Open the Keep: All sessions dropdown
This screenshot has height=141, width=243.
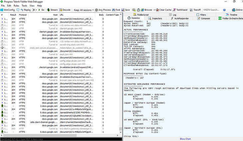(84, 10)
